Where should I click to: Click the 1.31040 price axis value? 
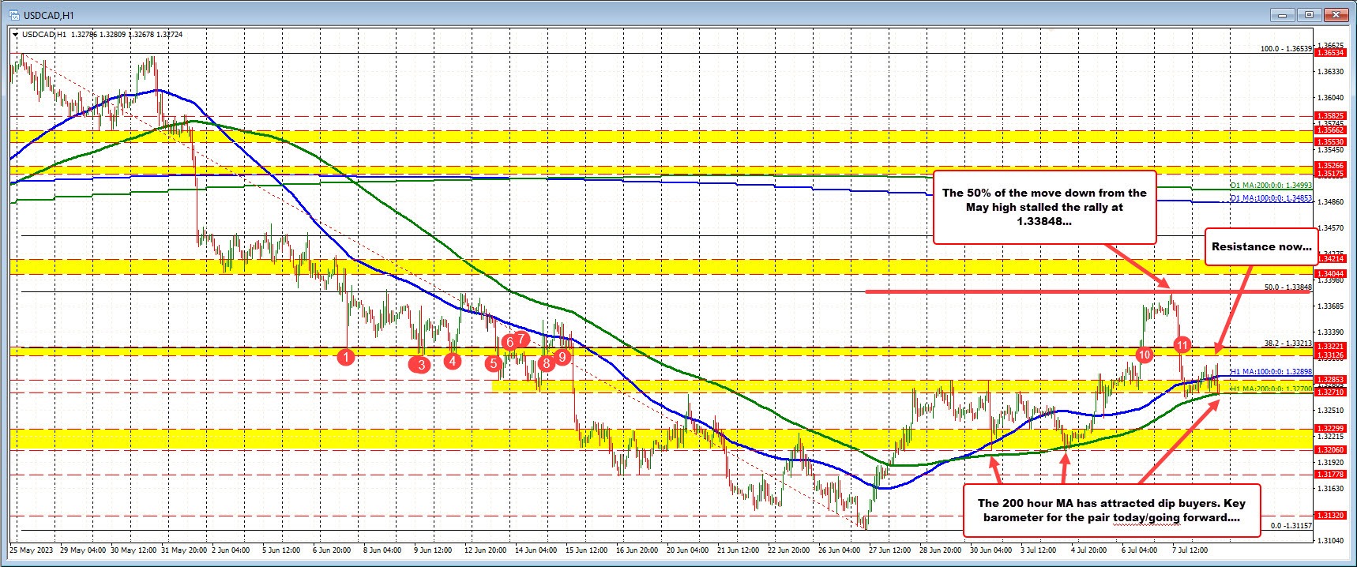coord(1330,540)
